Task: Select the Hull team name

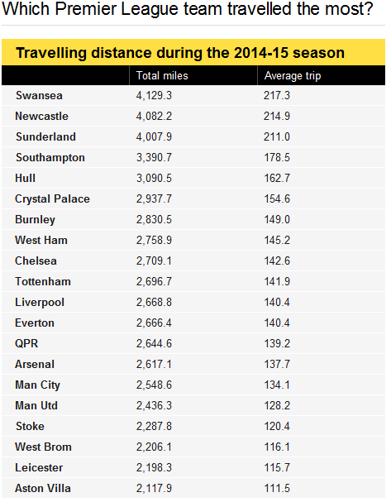Action: pos(26,178)
